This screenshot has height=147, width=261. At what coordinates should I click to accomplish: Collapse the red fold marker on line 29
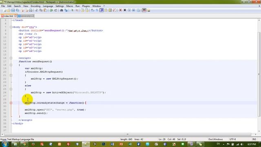pos(11,103)
